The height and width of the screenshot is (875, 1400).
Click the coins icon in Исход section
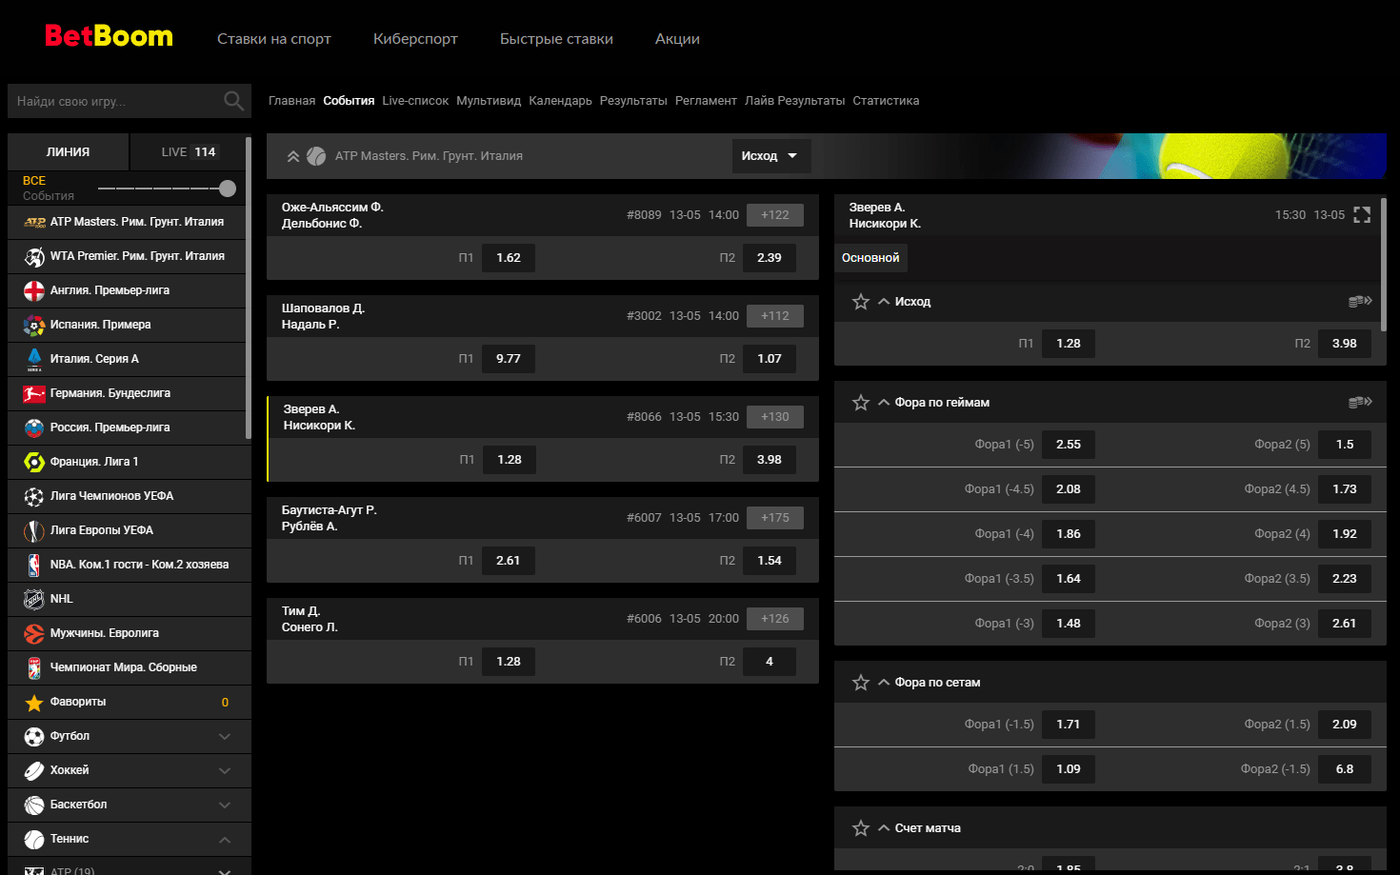[x=1360, y=302]
